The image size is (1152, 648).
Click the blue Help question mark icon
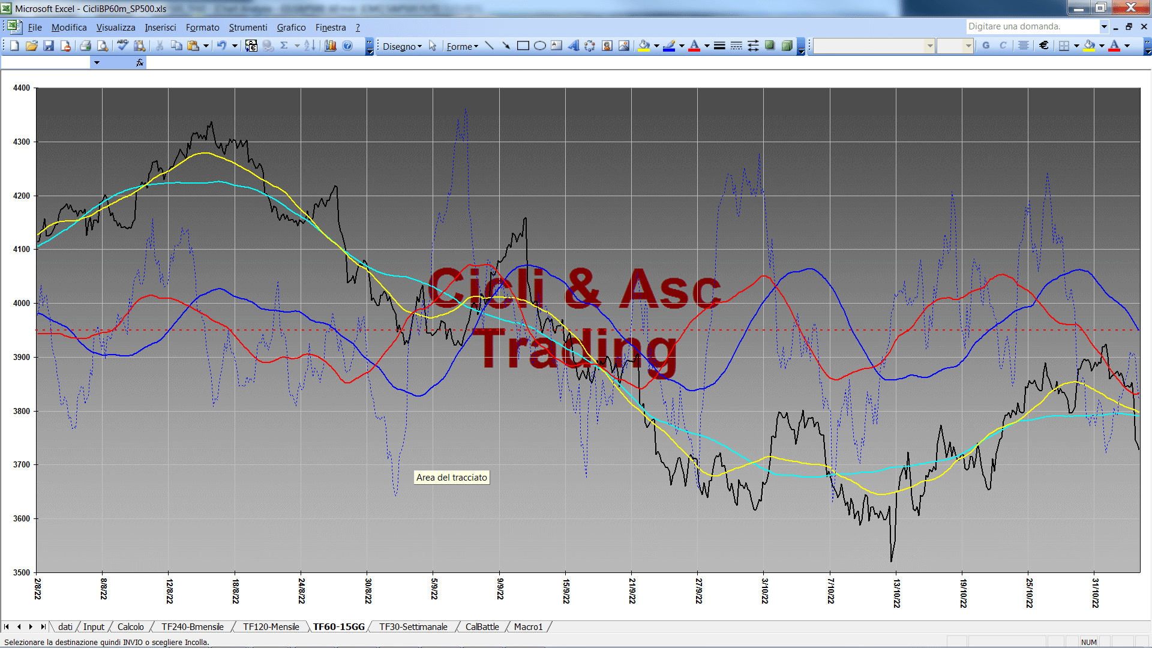pos(347,46)
